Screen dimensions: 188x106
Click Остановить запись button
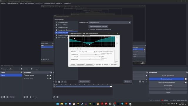coord(167,79)
